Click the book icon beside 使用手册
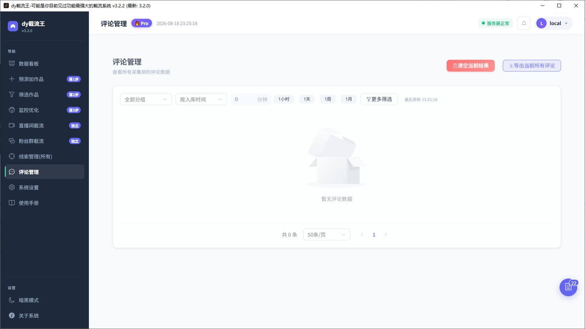Screen dimensions: 585x329 pyautogui.click(x=12, y=203)
